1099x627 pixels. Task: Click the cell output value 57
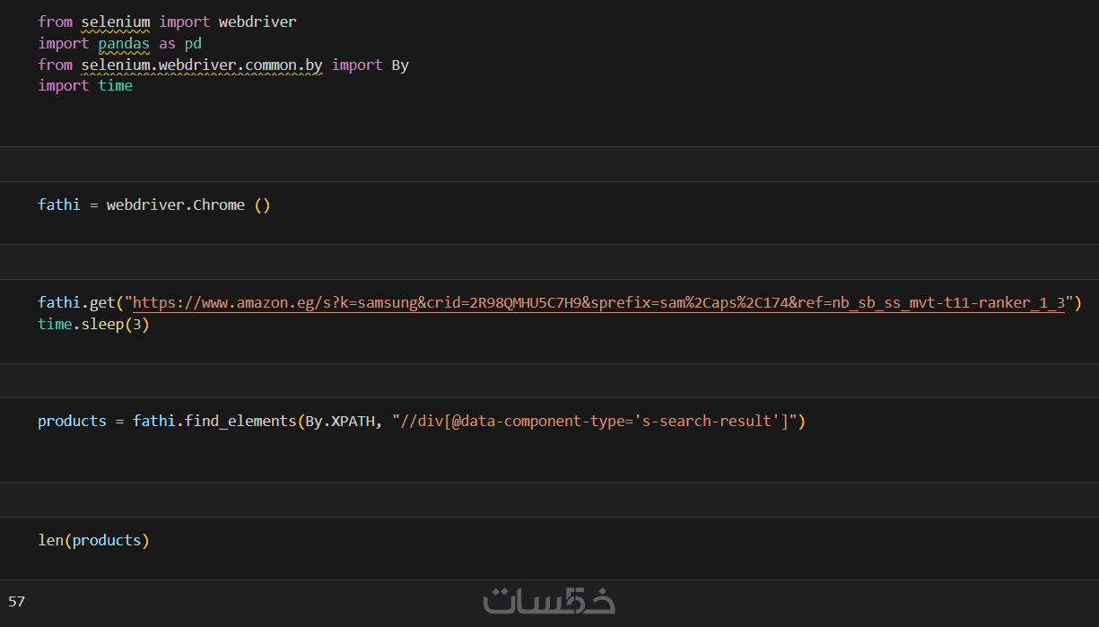click(16, 601)
